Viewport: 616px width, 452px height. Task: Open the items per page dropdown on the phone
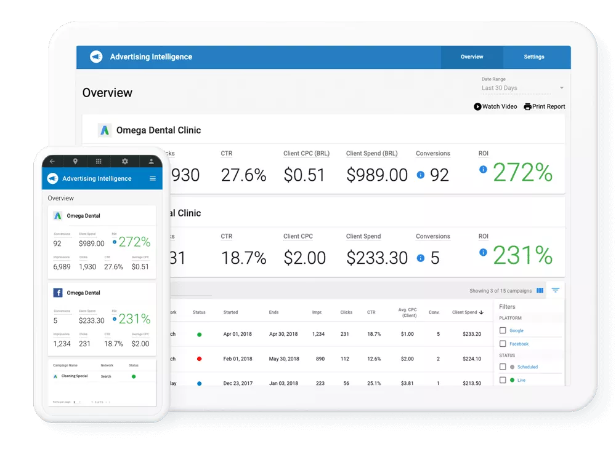click(77, 402)
